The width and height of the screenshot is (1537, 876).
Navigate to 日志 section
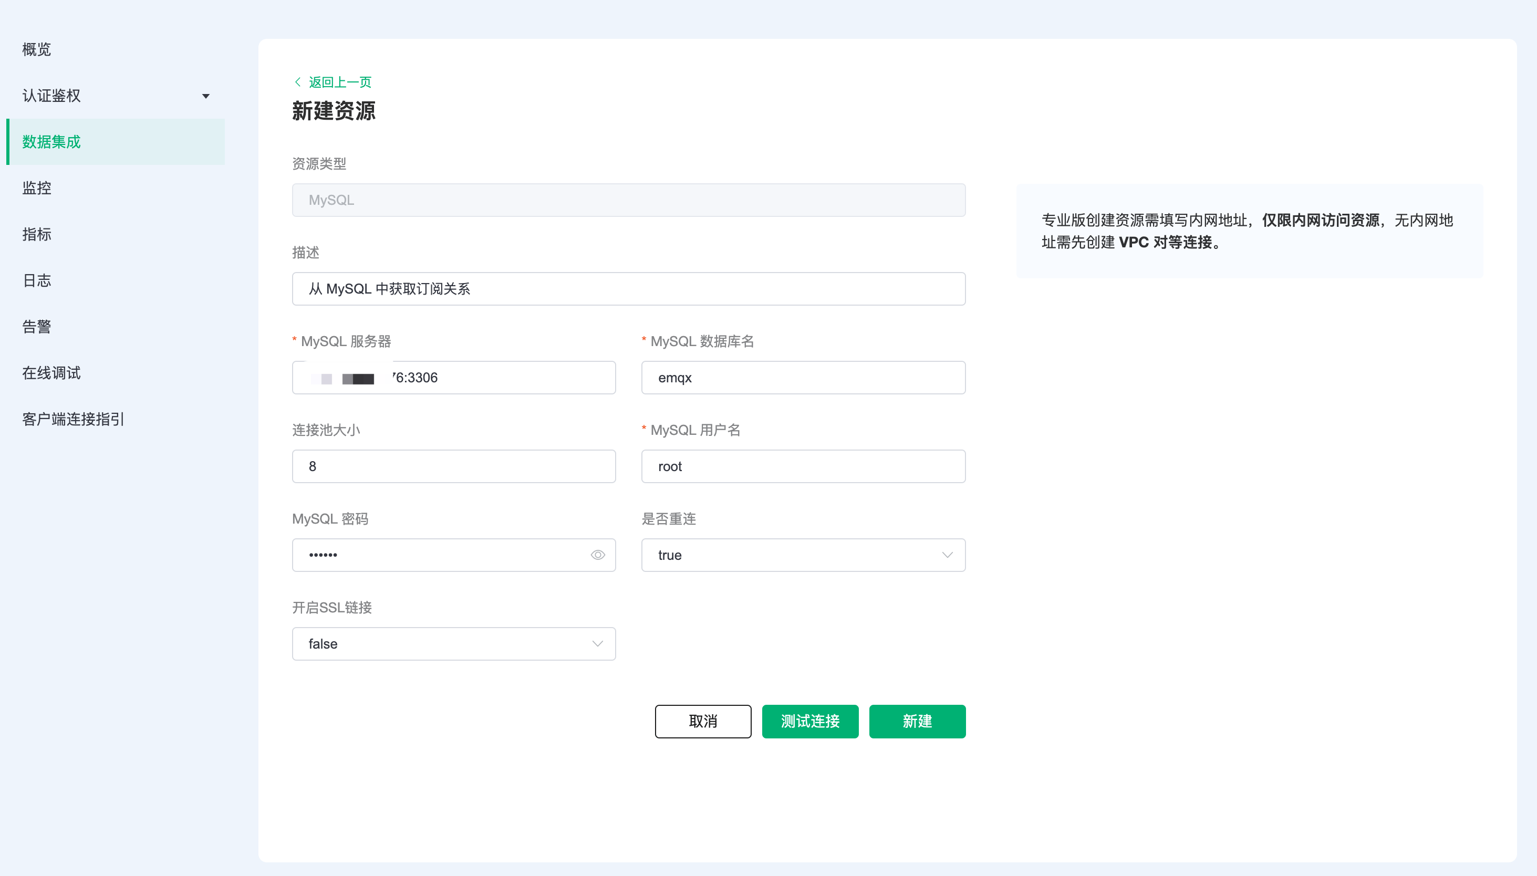[x=37, y=280]
